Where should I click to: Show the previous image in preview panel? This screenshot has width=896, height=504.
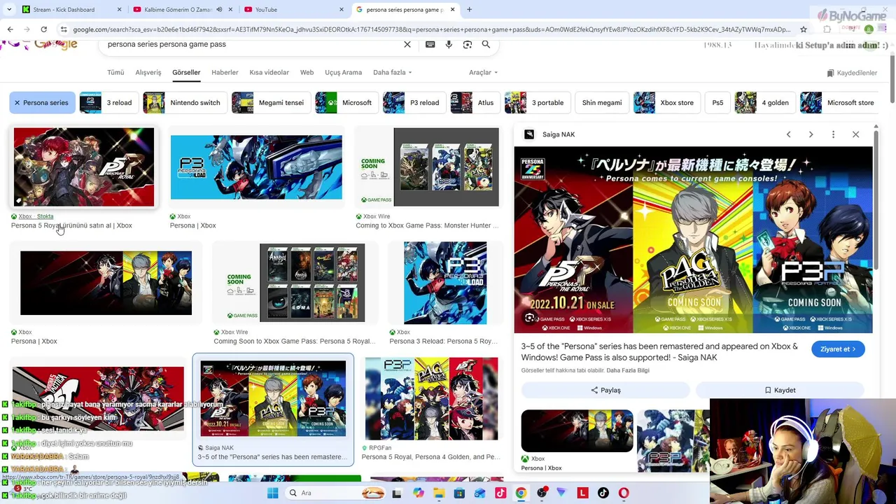pos(788,134)
